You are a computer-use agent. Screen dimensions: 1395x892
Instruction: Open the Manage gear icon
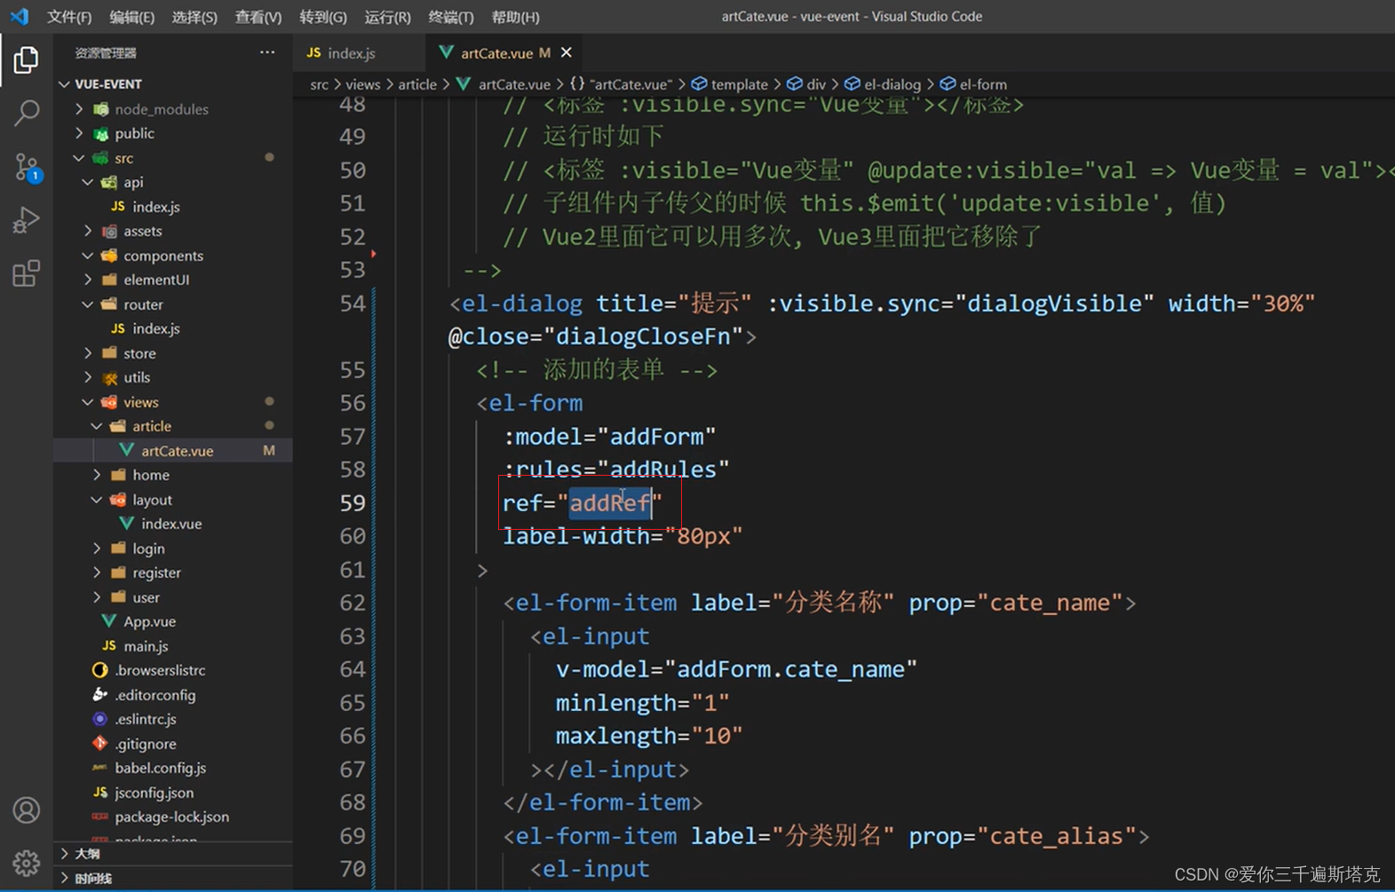coord(26,863)
